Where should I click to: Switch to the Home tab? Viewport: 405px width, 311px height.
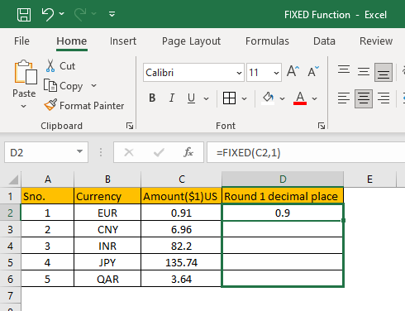(x=72, y=41)
